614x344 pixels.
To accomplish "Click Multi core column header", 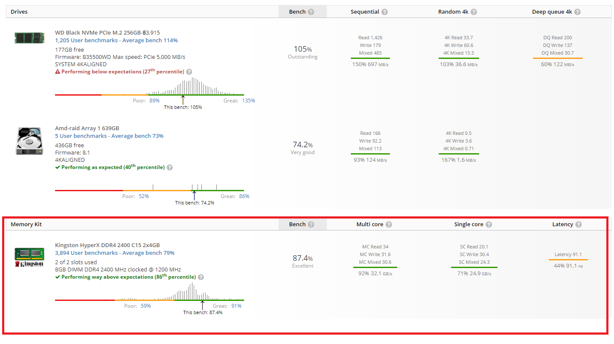I will coord(370,224).
